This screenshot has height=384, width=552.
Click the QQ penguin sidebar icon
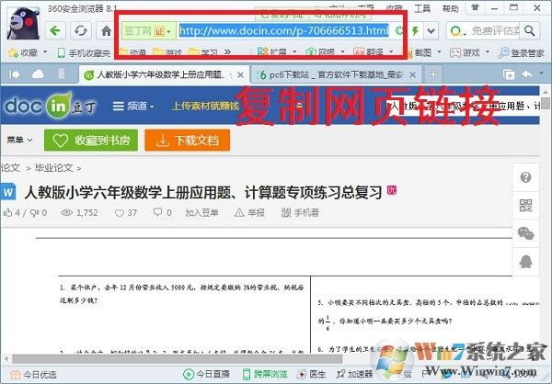[525, 262]
